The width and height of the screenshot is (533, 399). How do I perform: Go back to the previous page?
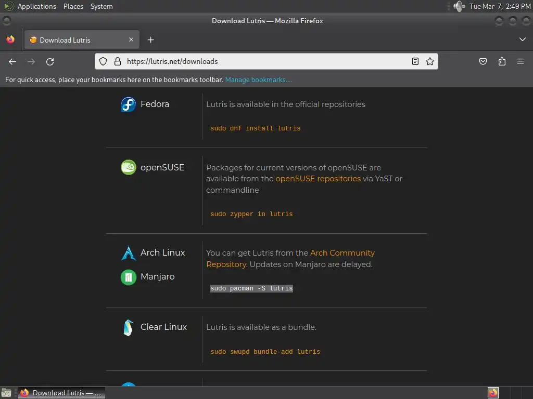[x=12, y=62]
